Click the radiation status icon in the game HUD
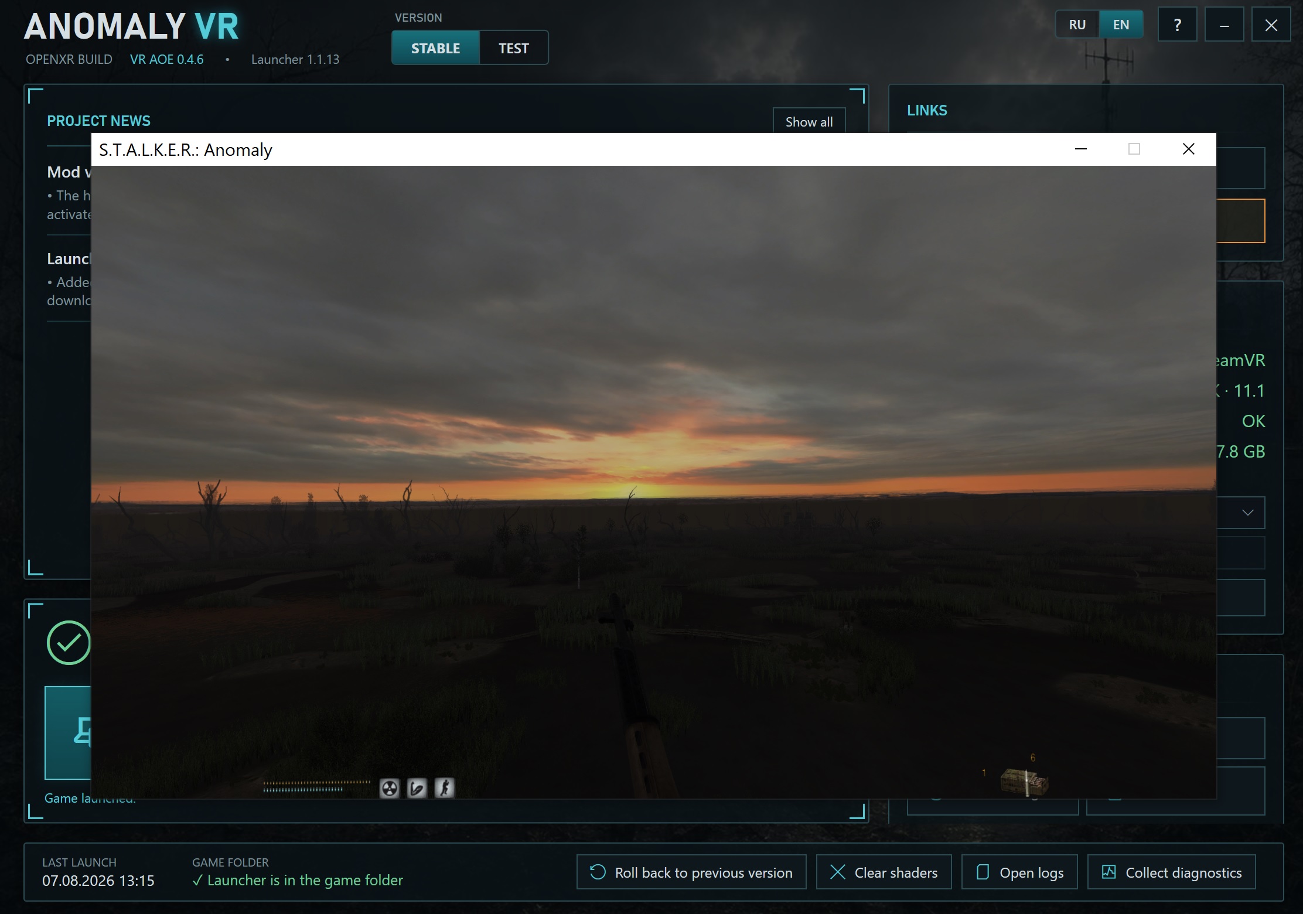This screenshot has width=1303, height=914. pyautogui.click(x=390, y=789)
